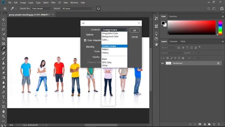
Task: Select the Eraser tool
Action: [x=4, y=73]
